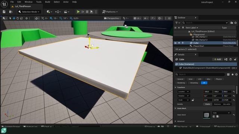Sort Outliner by Item Label column
The width and height of the screenshot is (239, 134).
click(x=192, y=28)
